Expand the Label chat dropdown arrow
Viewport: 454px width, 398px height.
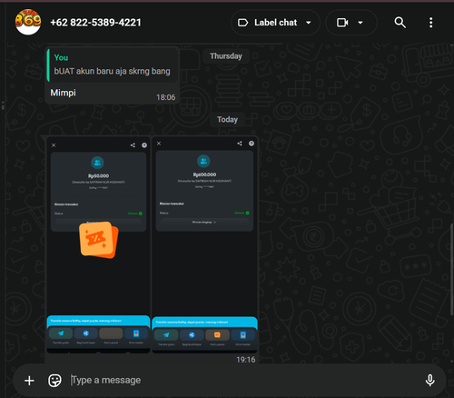point(309,23)
